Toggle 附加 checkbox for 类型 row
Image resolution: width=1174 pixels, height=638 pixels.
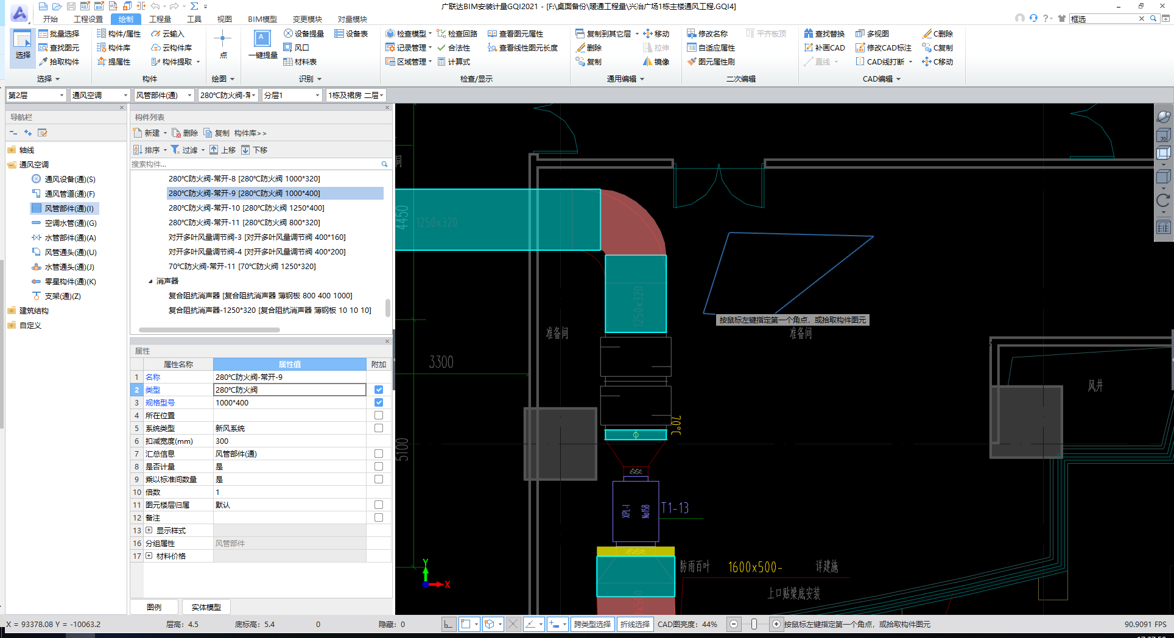click(x=379, y=390)
